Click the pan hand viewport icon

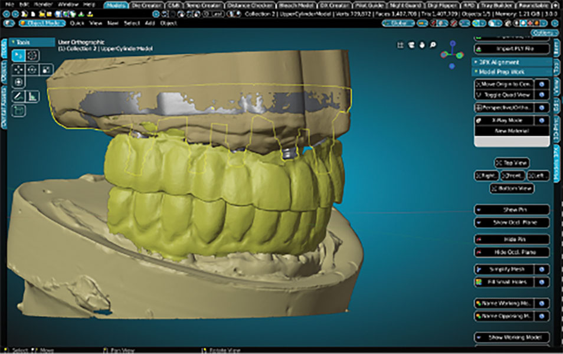(422, 45)
